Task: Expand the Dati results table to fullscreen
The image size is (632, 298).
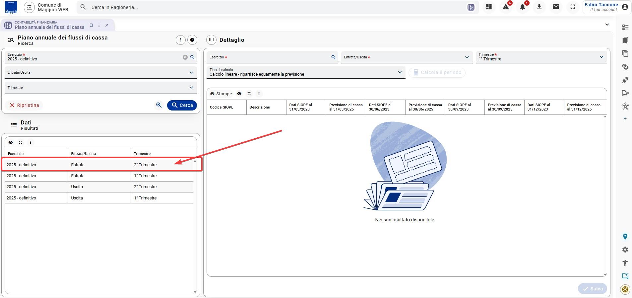Action: pyautogui.click(x=21, y=142)
